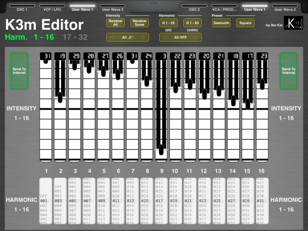The image size is (308, 231).
Task: Switch to the VCA / PROG tab
Action: pos(224,8)
